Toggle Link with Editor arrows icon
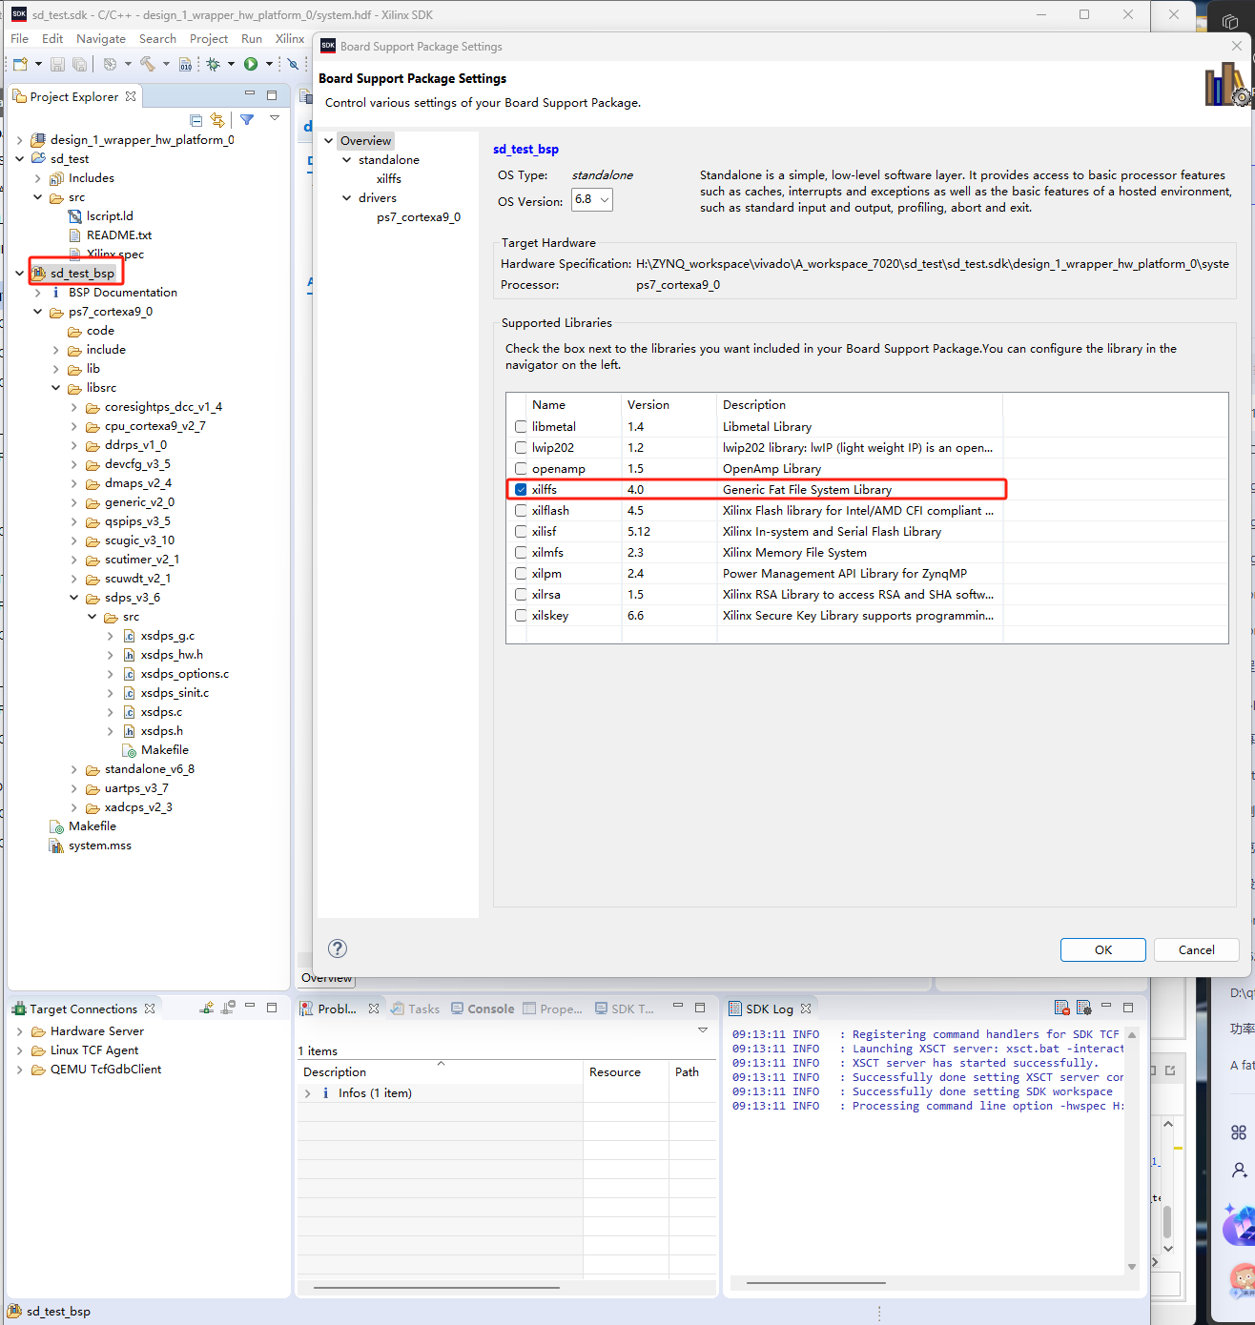Screen dimensions: 1255x1325 (217, 120)
